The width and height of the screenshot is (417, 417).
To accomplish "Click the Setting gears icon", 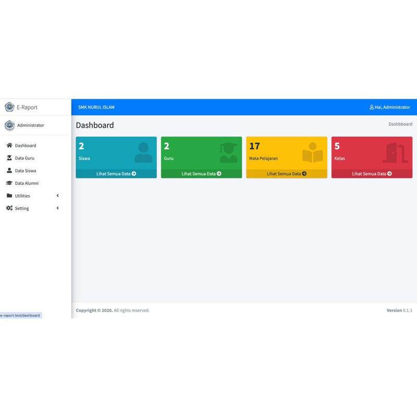I will click(9, 208).
